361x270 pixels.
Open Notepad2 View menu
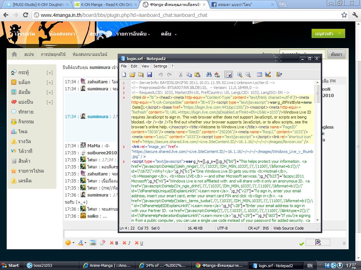tap(145, 66)
